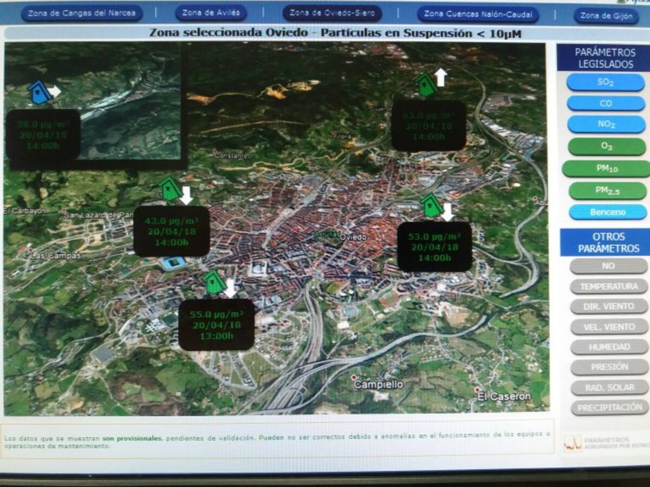Select the Zona de Oviedo-Siero tab
The height and width of the screenshot is (487, 650).
click(x=332, y=13)
